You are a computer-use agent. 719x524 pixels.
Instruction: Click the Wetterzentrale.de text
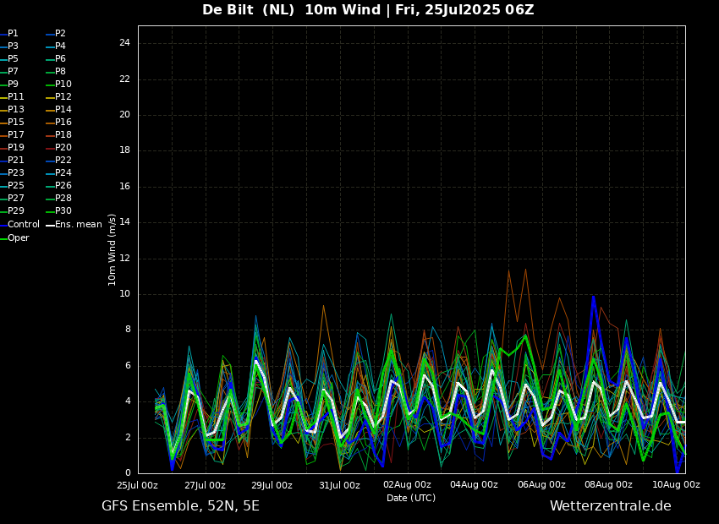pyautogui.click(x=610, y=506)
